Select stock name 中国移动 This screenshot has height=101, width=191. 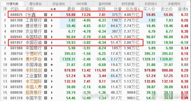tap(34, 37)
